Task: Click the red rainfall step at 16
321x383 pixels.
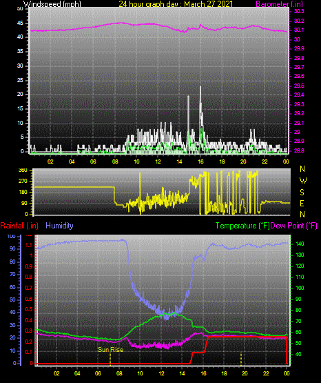Action: [206, 344]
